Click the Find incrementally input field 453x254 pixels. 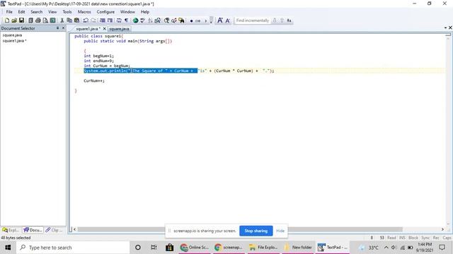tap(252, 20)
